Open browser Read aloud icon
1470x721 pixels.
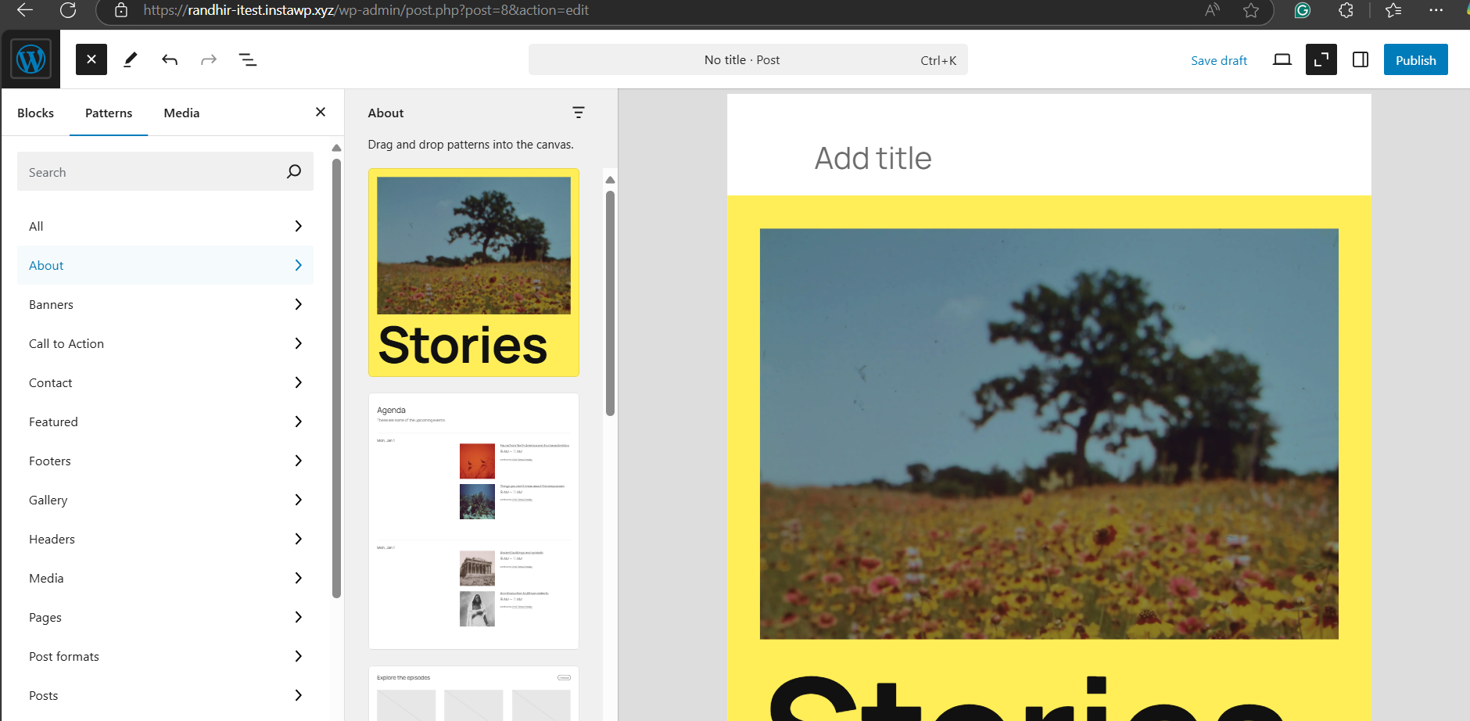click(1212, 10)
